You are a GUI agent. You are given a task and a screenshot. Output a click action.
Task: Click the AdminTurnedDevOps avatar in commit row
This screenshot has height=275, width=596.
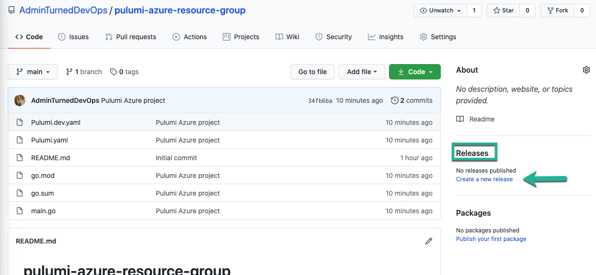[20, 100]
